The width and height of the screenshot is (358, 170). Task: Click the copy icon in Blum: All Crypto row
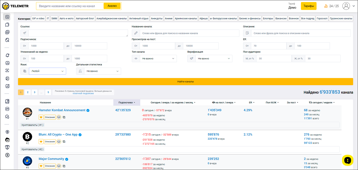tap(64, 142)
